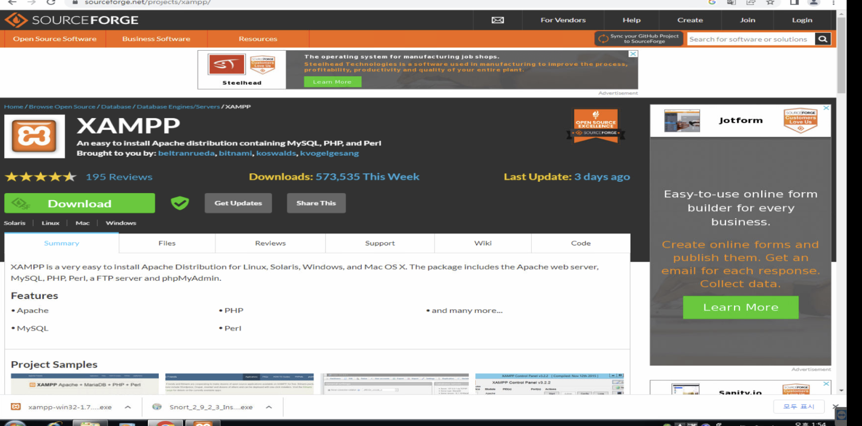The width and height of the screenshot is (862, 426).
Task: Select the Summary tab
Action: pos(62,243)
